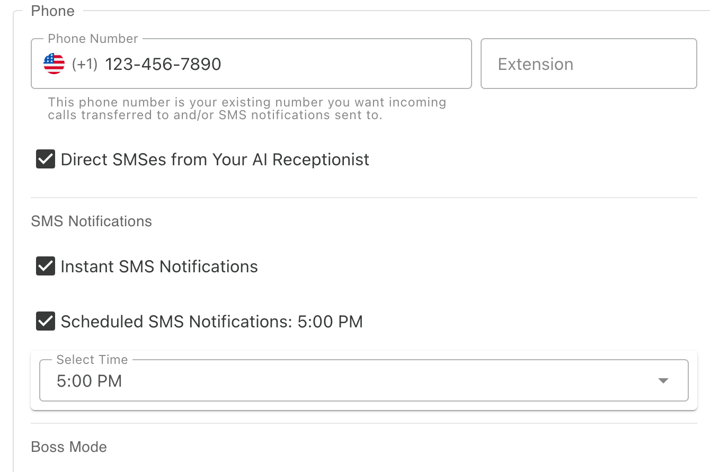Select the 5:00 PM value in Select Time
710x472 pixels.
[88, 380]
